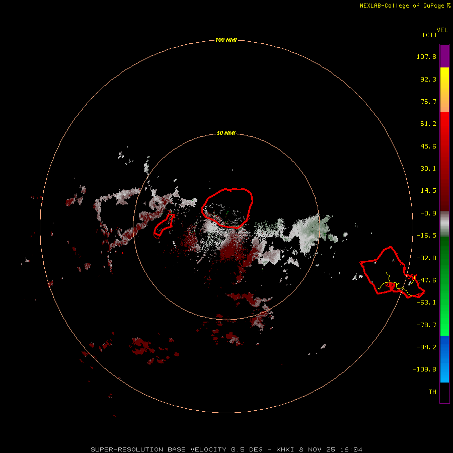Click the blue segment of the velocity color bar
The height and width of the screenshot is (453, 453).
[444, 359]
